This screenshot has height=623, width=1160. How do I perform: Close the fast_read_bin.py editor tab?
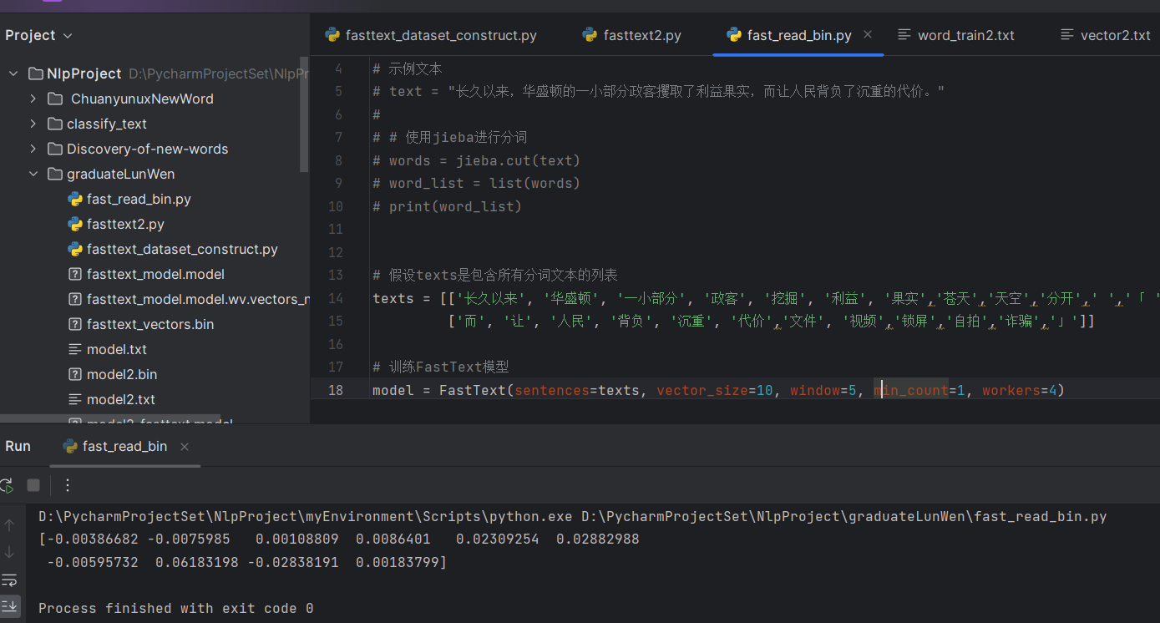point(868,34)
